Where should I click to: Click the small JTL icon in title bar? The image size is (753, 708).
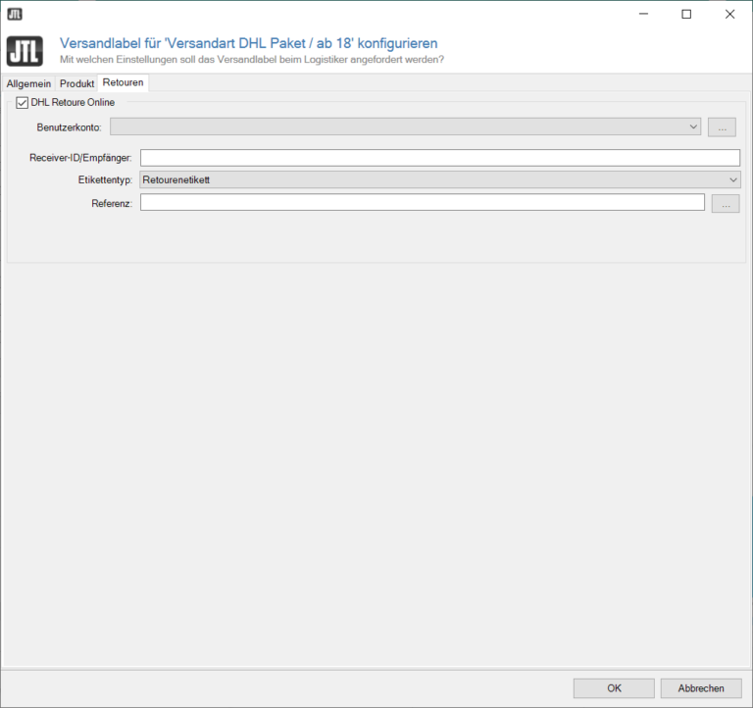pos(15,14)
